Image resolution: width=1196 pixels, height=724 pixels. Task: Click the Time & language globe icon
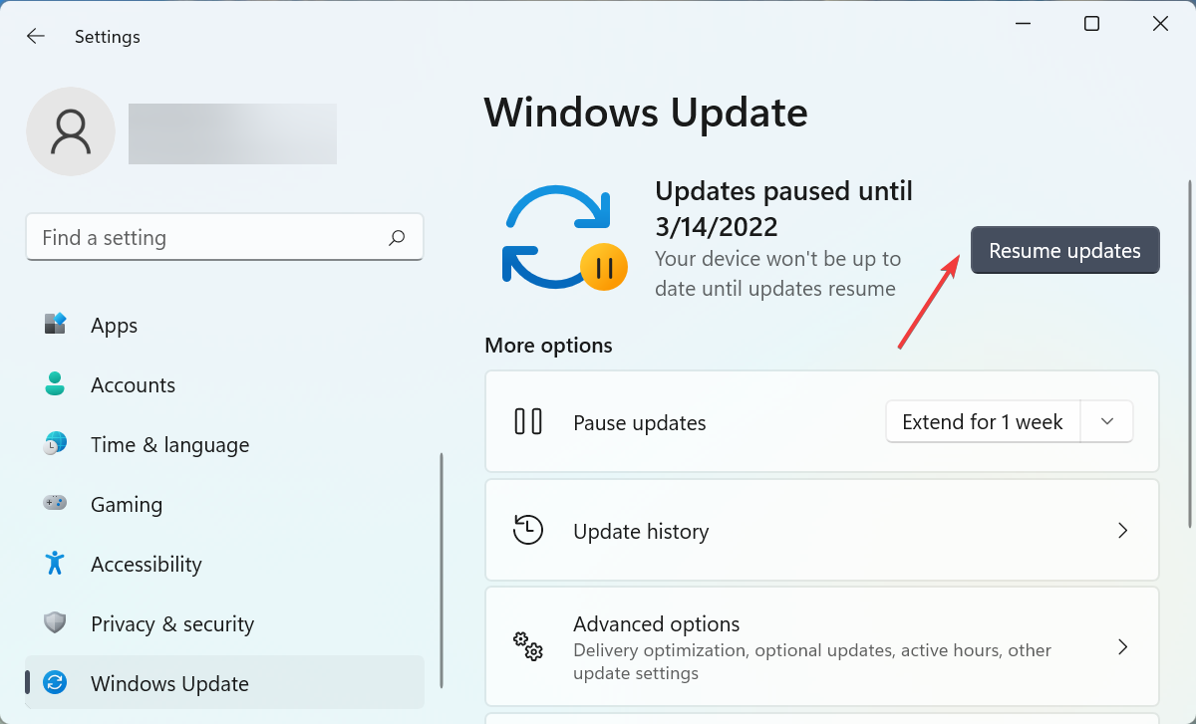pyautogui.click(x=55, y=444)
